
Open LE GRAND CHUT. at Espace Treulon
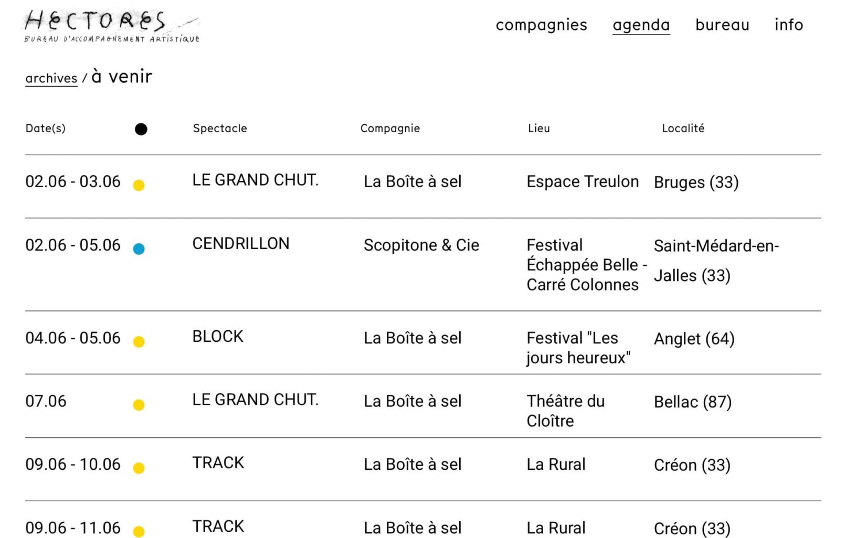click(x=255, y=180)
